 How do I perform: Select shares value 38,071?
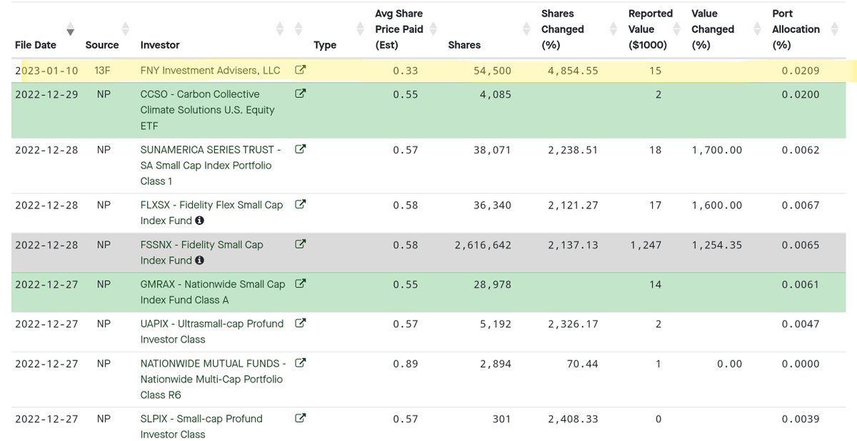[492, 150]
